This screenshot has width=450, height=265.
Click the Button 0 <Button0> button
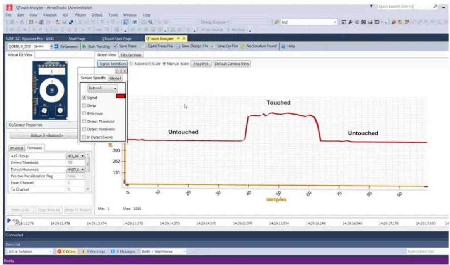pyautogui.click(x=44, y=135)
